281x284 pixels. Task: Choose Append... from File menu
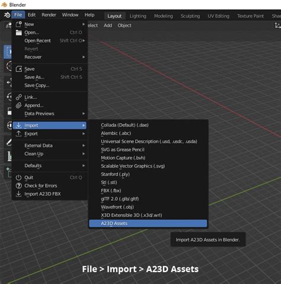coord(50,105)
